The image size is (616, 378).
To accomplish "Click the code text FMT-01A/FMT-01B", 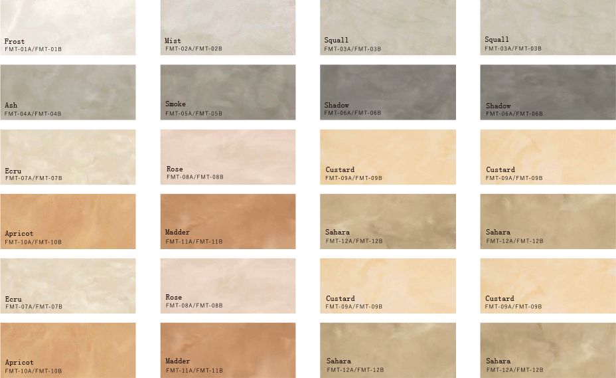I will (33, 49).
